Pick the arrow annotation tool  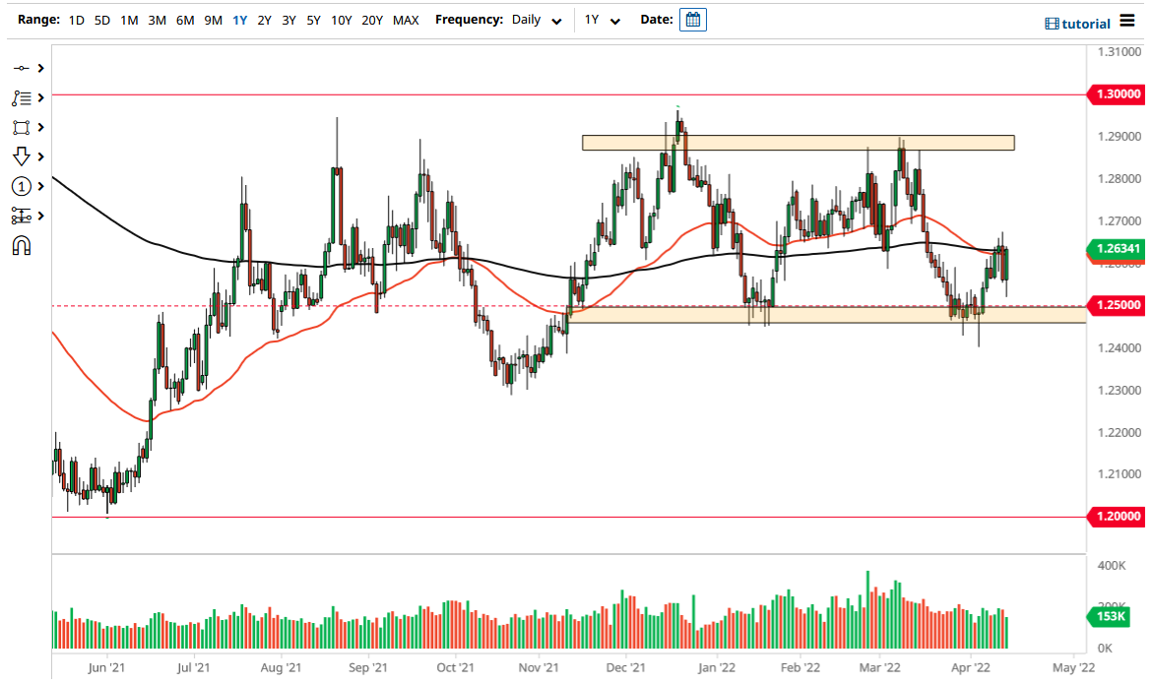pyautogui.click(x=20, y=156)
